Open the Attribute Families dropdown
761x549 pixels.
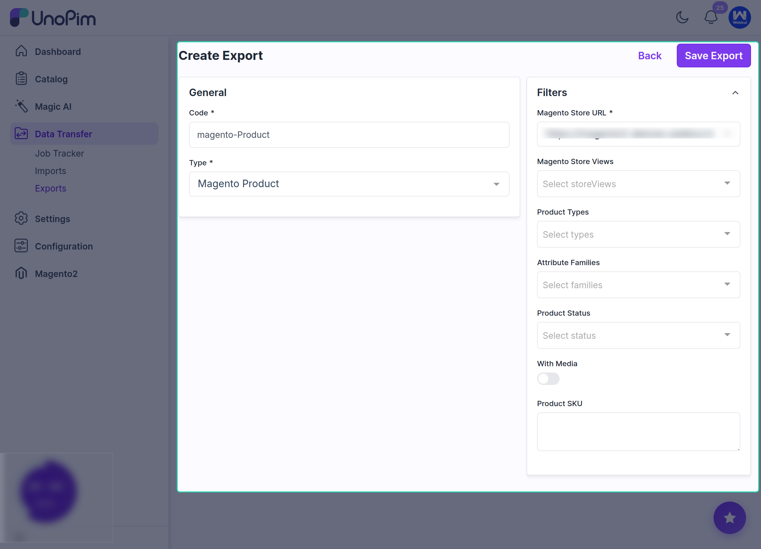(638, 284)
